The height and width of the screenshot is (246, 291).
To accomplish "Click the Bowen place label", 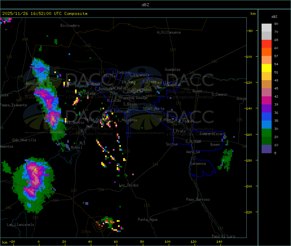I will click(215, 144).
